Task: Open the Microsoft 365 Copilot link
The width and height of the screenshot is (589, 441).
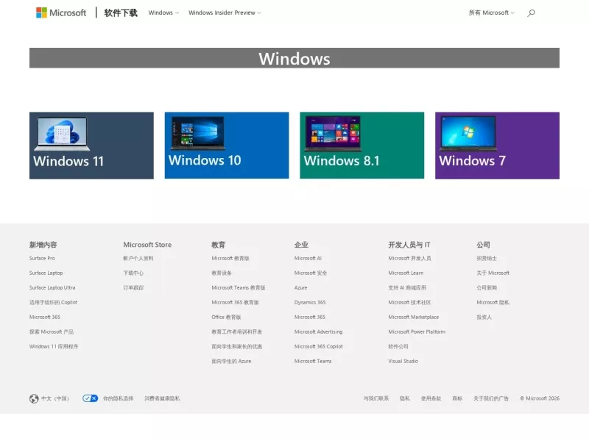Action: point(319,346)
